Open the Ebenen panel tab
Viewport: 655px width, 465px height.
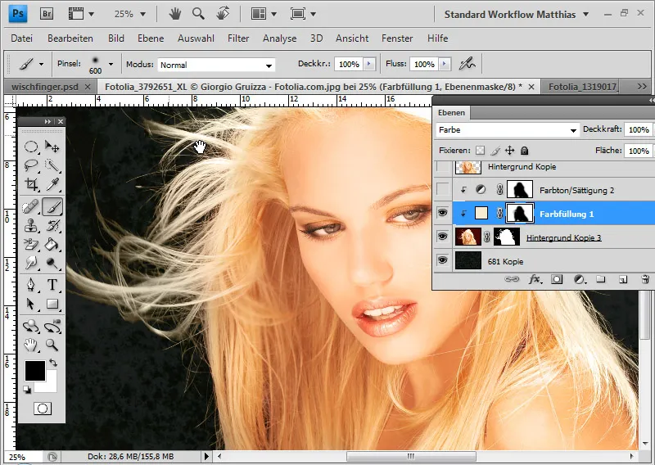click(451, 112)
